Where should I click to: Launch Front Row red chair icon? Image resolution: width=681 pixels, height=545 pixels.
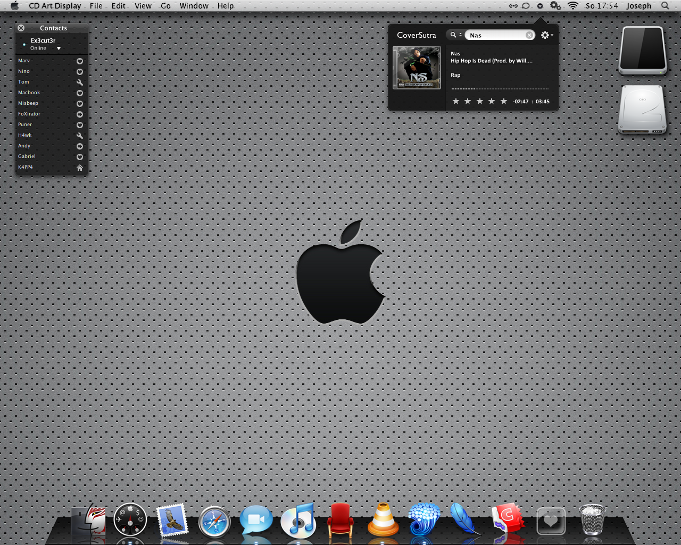click(x=340, y=520)
